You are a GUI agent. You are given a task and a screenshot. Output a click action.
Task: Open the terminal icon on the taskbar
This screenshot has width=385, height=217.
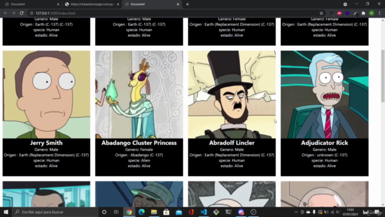[x=229, y=212]
